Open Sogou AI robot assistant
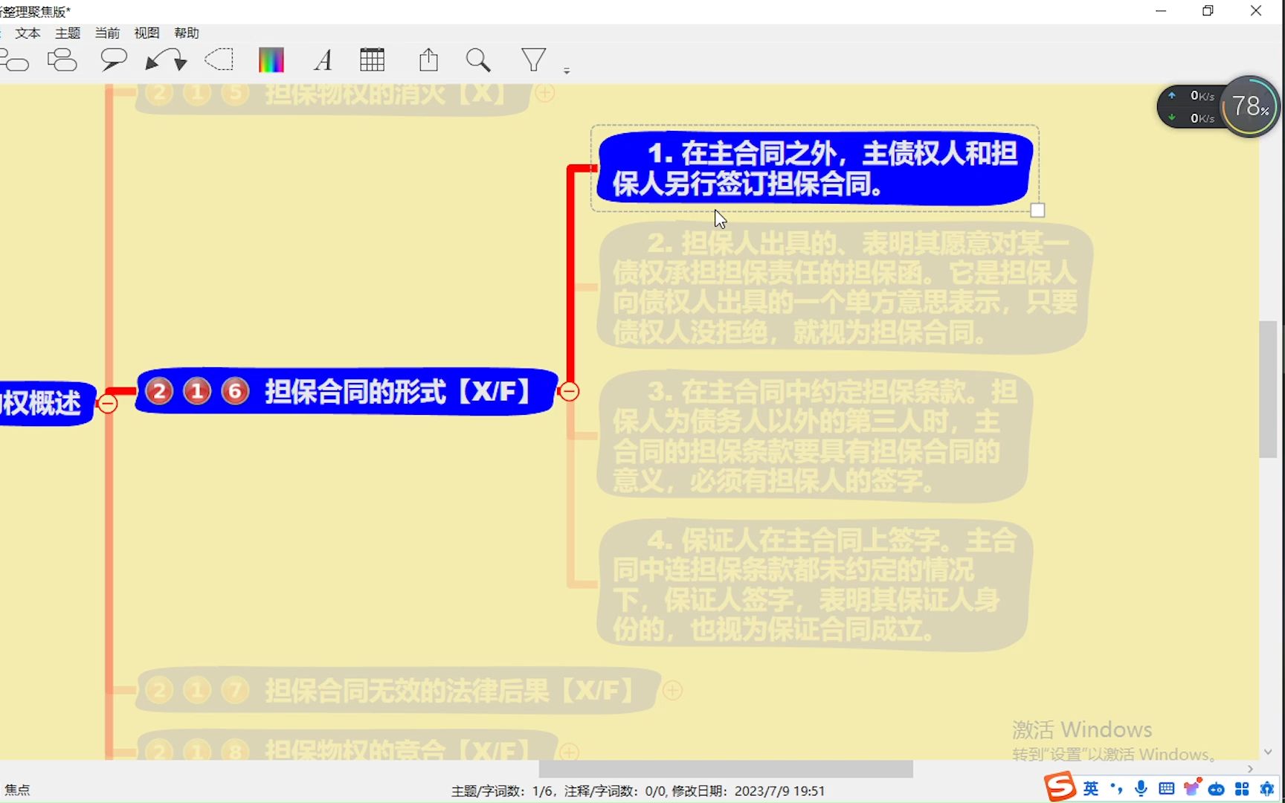Viewport: 1285px width, 803px height. click(1217, 789)
